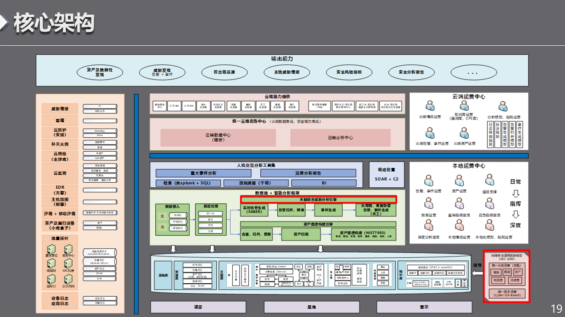Select the 安全分析报告 oval
This screenshot has height=317, width=565.
411,72
